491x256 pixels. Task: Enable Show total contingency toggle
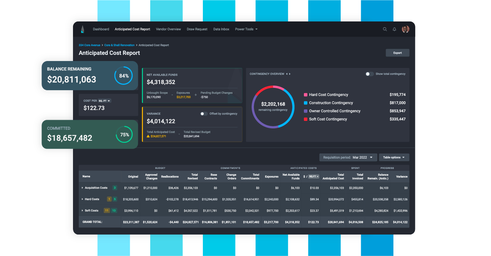click(369, 74)
